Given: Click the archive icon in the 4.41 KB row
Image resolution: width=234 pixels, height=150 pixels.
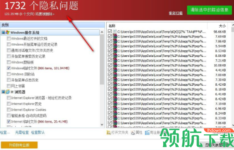Looking at the screenshot, I should point(115,70).
